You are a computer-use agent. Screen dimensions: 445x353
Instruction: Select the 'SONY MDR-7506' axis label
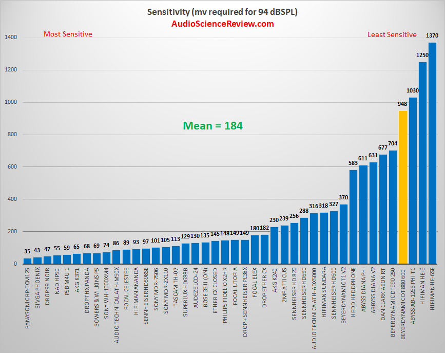coord(156,289)
